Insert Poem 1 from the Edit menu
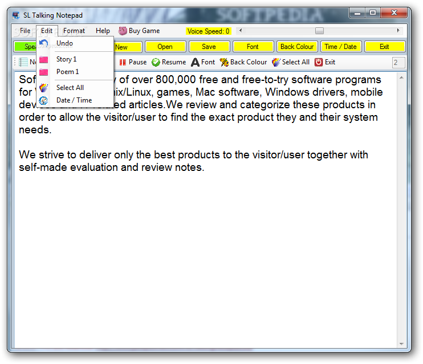Viewport: 423px width, 364px height. point(75,72)
